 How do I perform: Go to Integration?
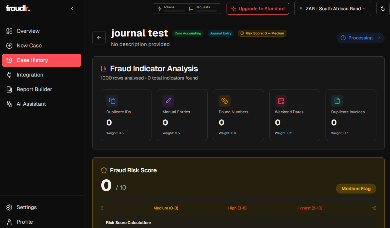(42, 75)
